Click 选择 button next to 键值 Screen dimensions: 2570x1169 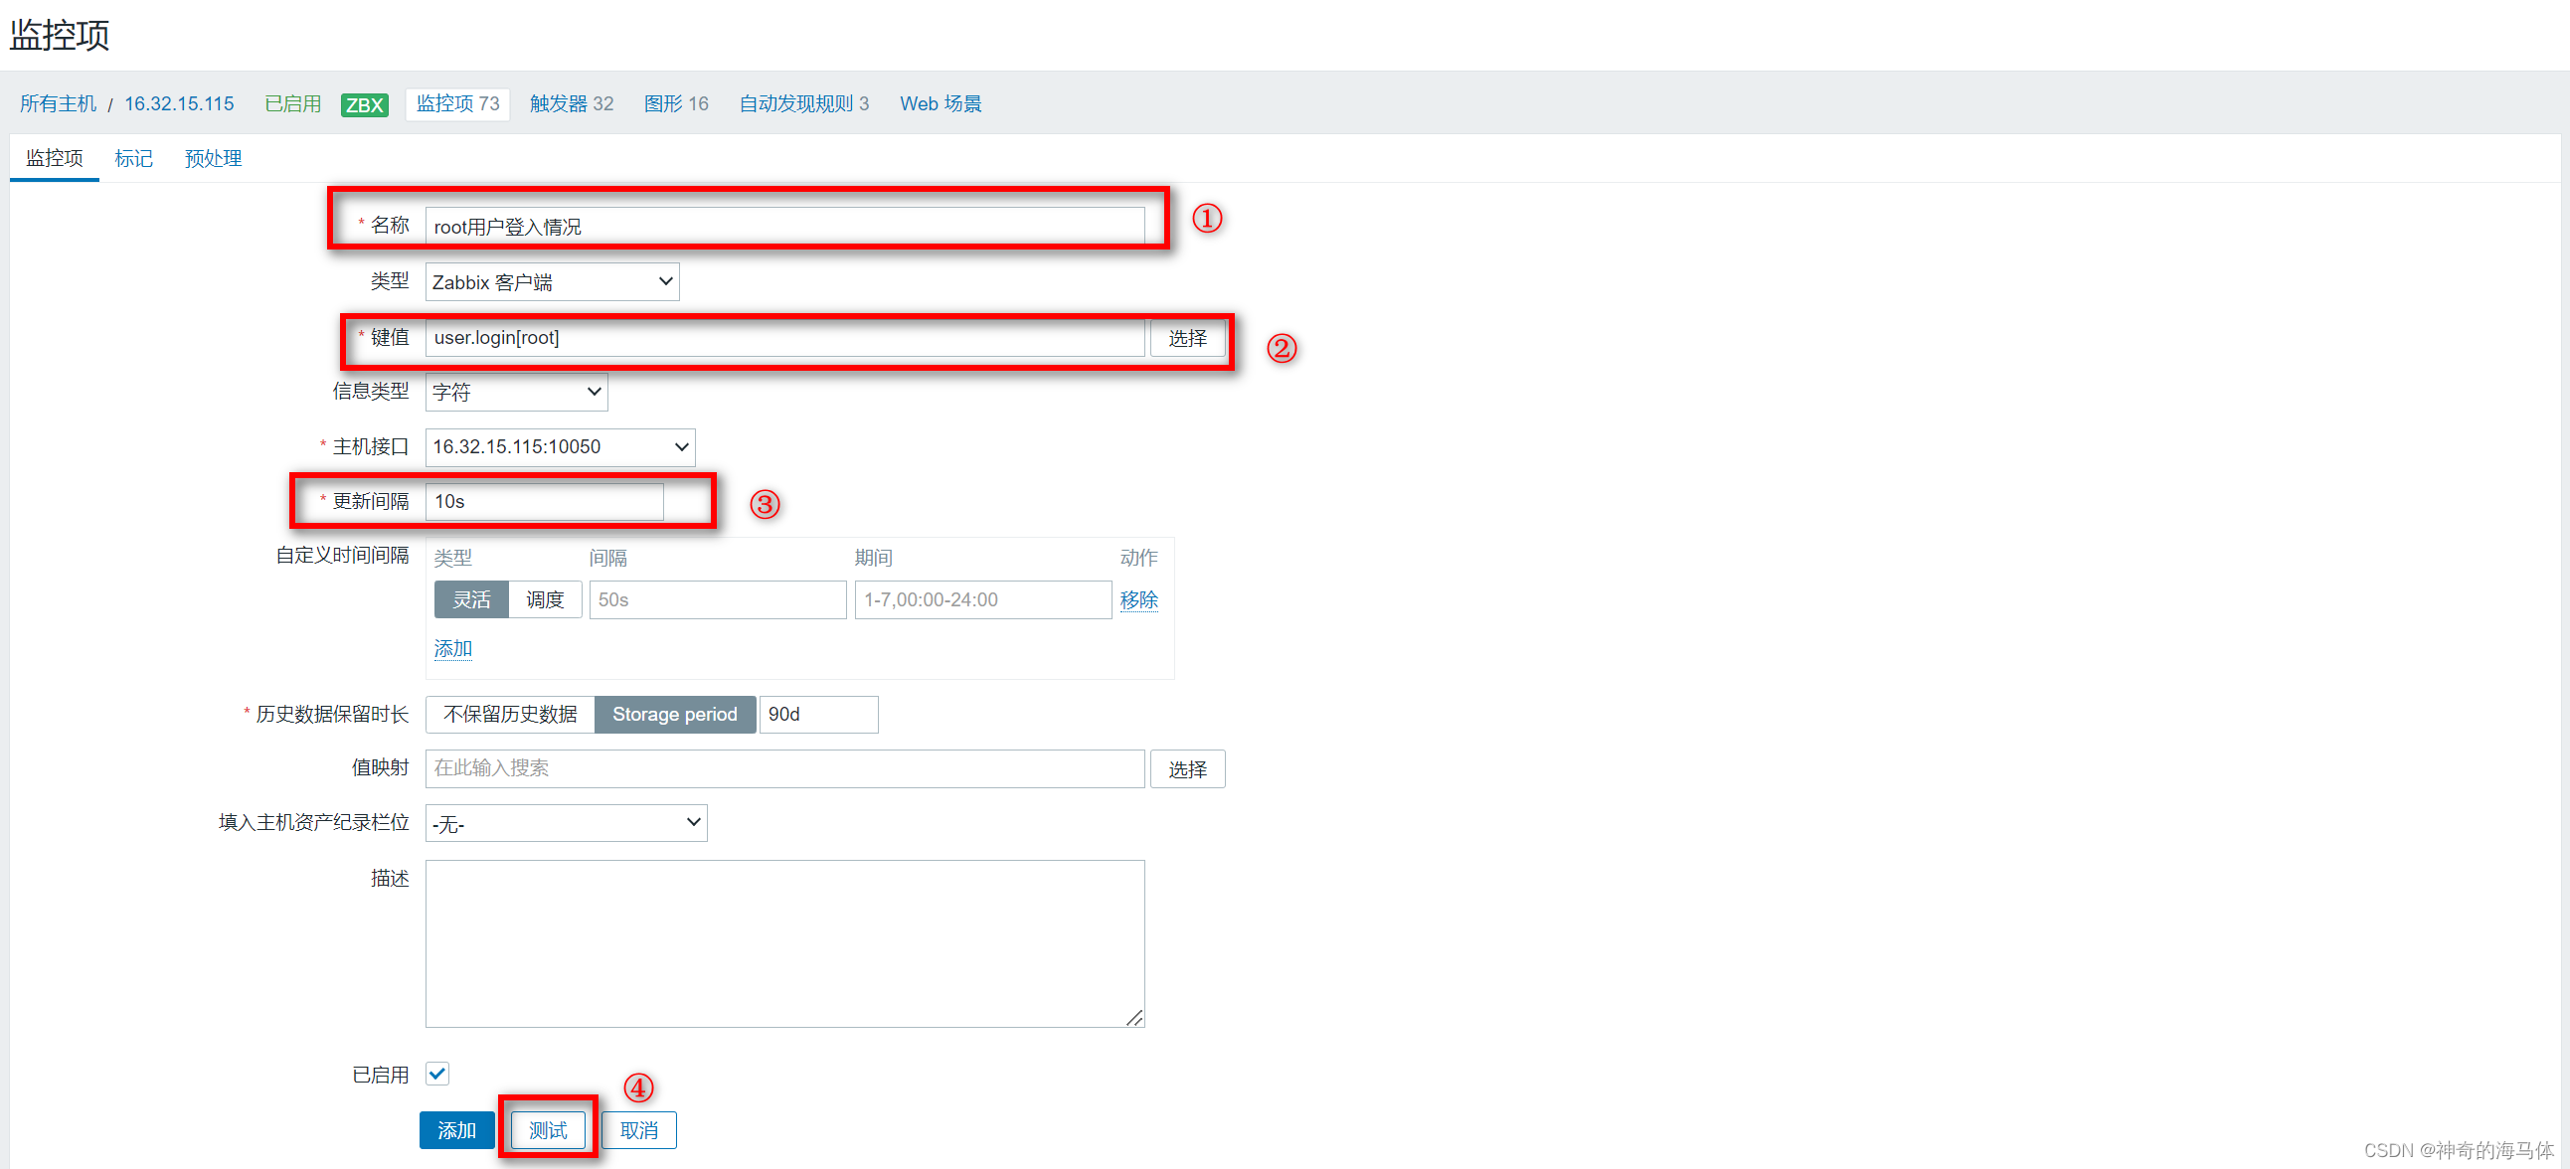pos(1187,338)
